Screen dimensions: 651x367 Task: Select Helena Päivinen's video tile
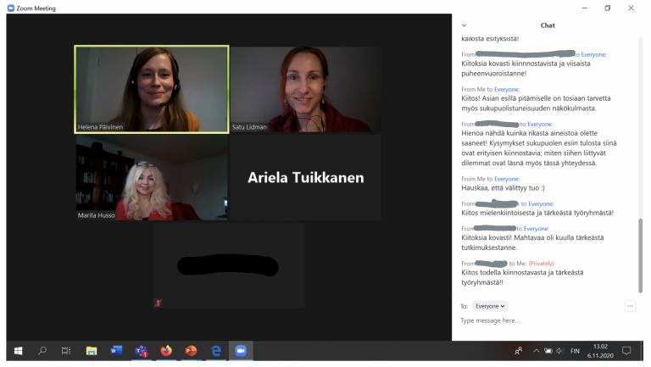[152, 90]
